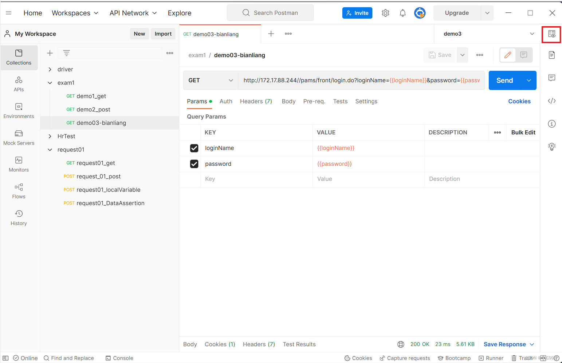The width and height of the screenshot is (562, 363).
Task: Open tab bar more options
Action: (x=288, y=34)
